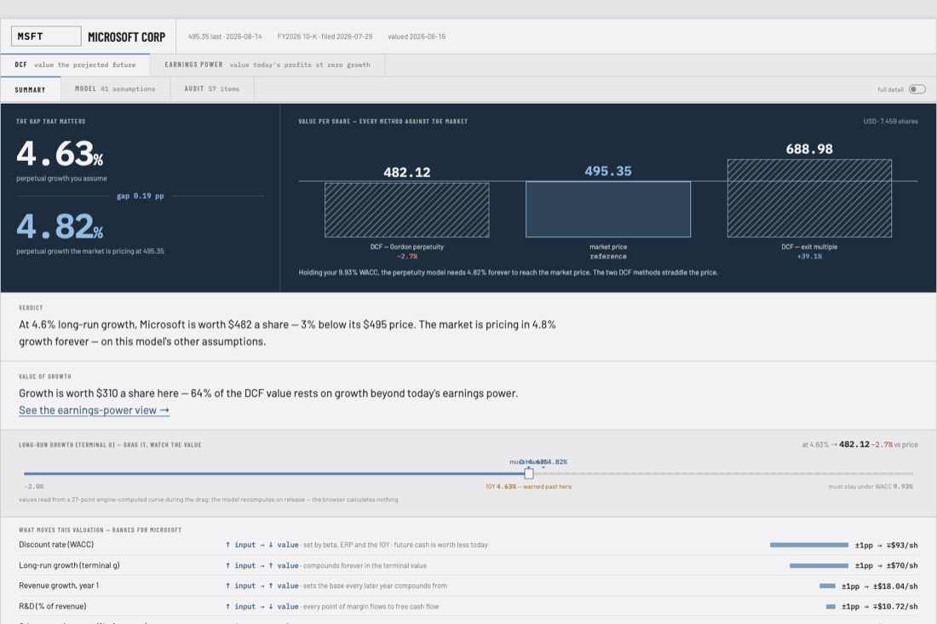
Task: Click the MSFT ticker input field
Action: [x=46, y=37]
